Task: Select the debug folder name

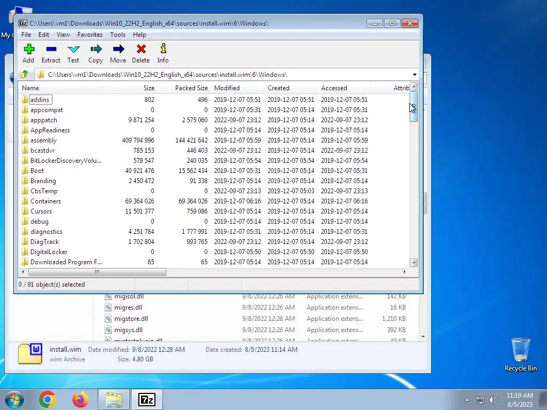Action: click(40, 222)
